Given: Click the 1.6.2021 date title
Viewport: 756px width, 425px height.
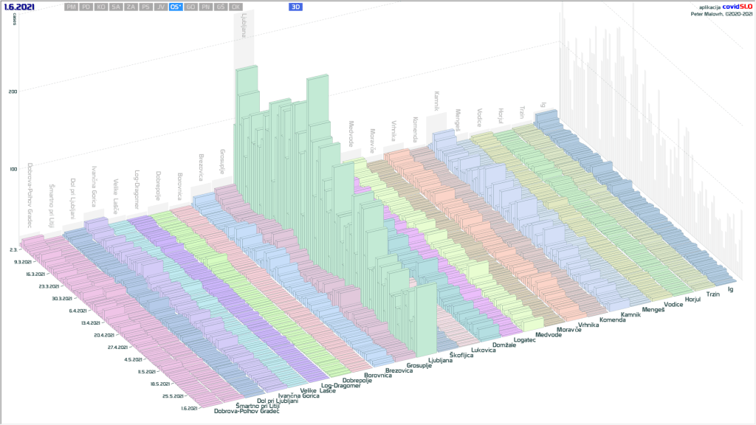Looking at the screenshot, I should click(17, 7).
